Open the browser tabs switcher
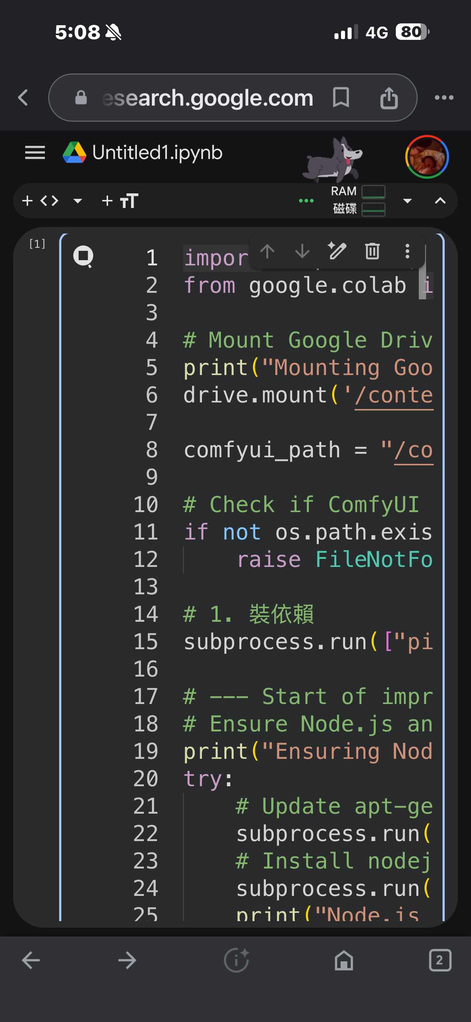471x1022 pixels. pyautogui.click(x=440, y=960)
